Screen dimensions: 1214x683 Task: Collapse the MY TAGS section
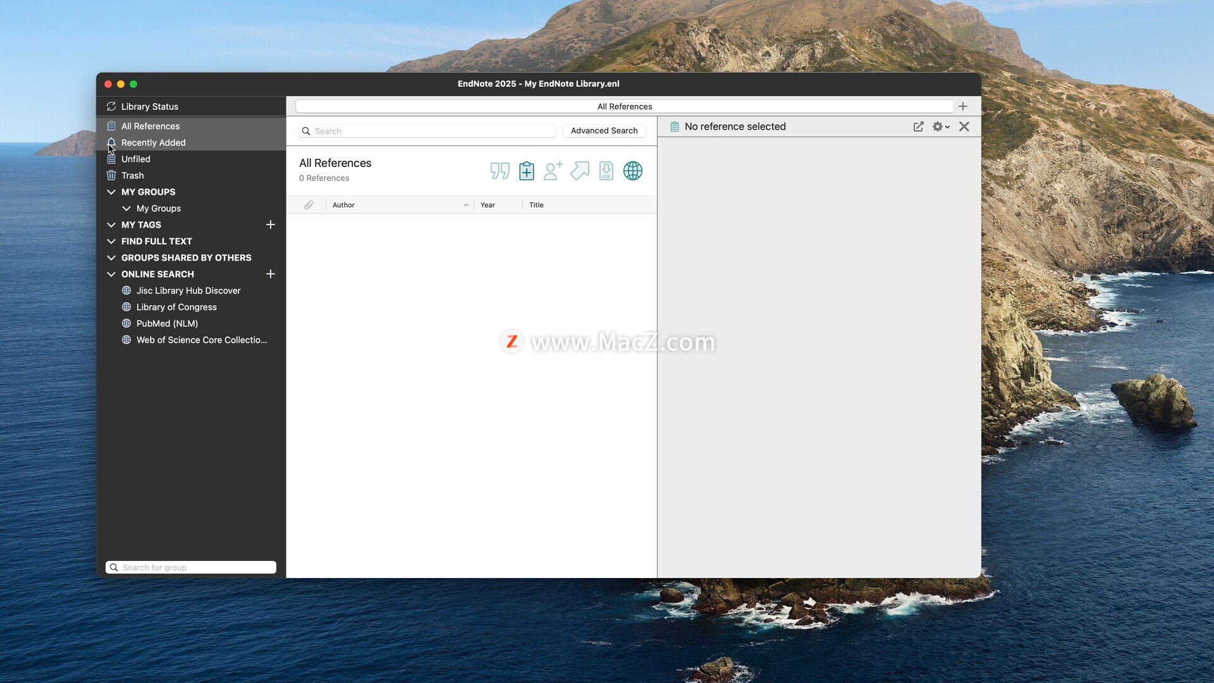click(111, 225)
